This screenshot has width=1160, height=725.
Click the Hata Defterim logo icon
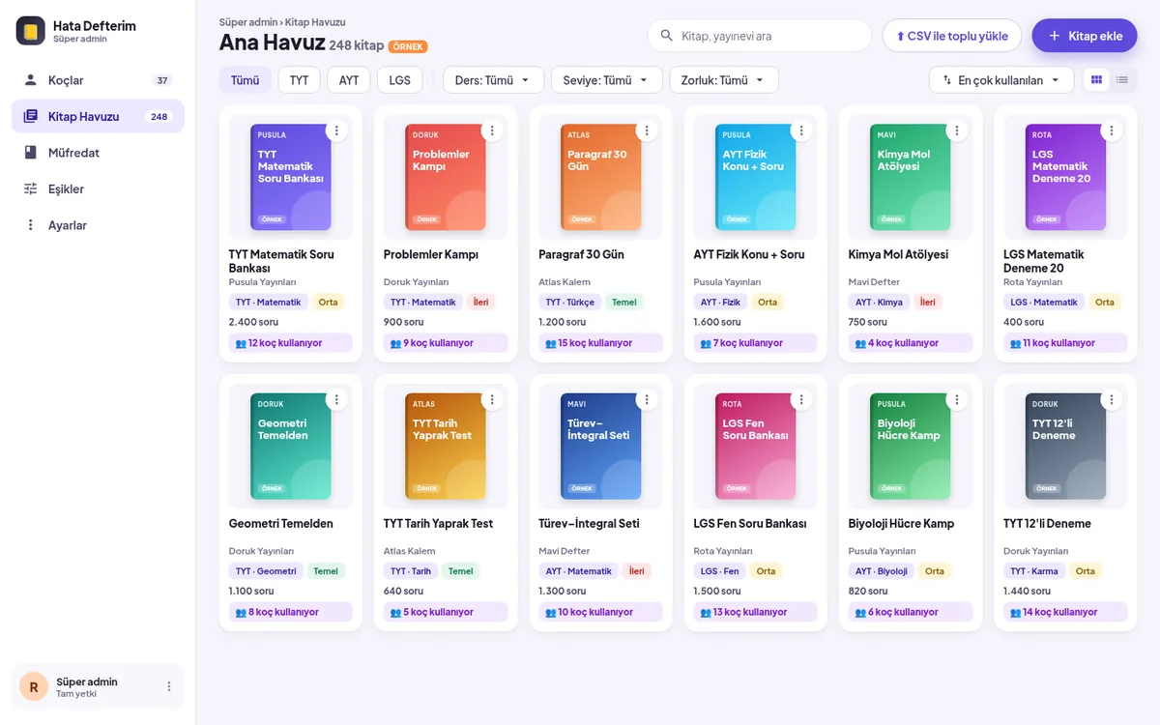click(x=31, y=31)
